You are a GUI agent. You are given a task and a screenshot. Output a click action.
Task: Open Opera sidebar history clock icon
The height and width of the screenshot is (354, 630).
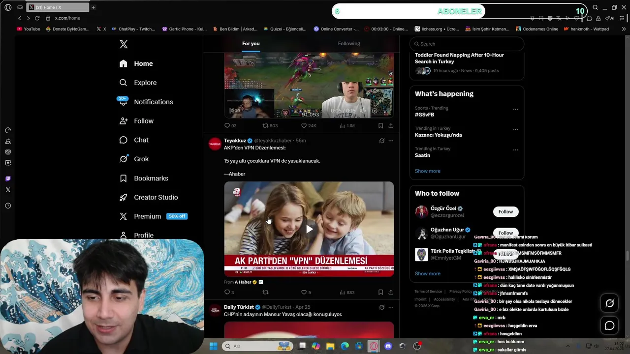tap(8, 206)
